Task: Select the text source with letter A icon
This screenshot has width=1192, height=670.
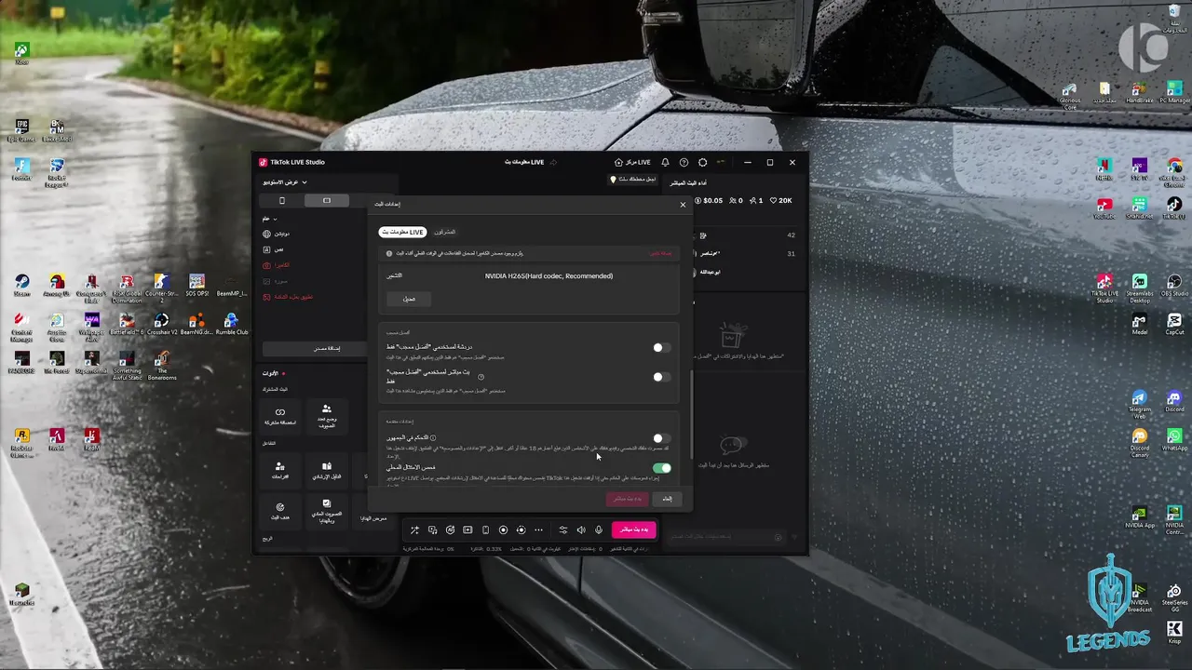Action: point(267,249)
